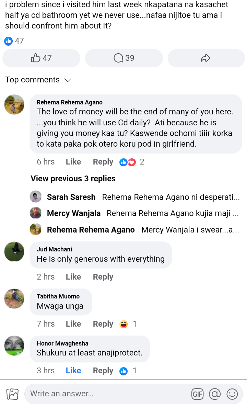Open photo attachment icon in comment bar
The height and width of the screenshot is (407, 247).
pos(12,394)
